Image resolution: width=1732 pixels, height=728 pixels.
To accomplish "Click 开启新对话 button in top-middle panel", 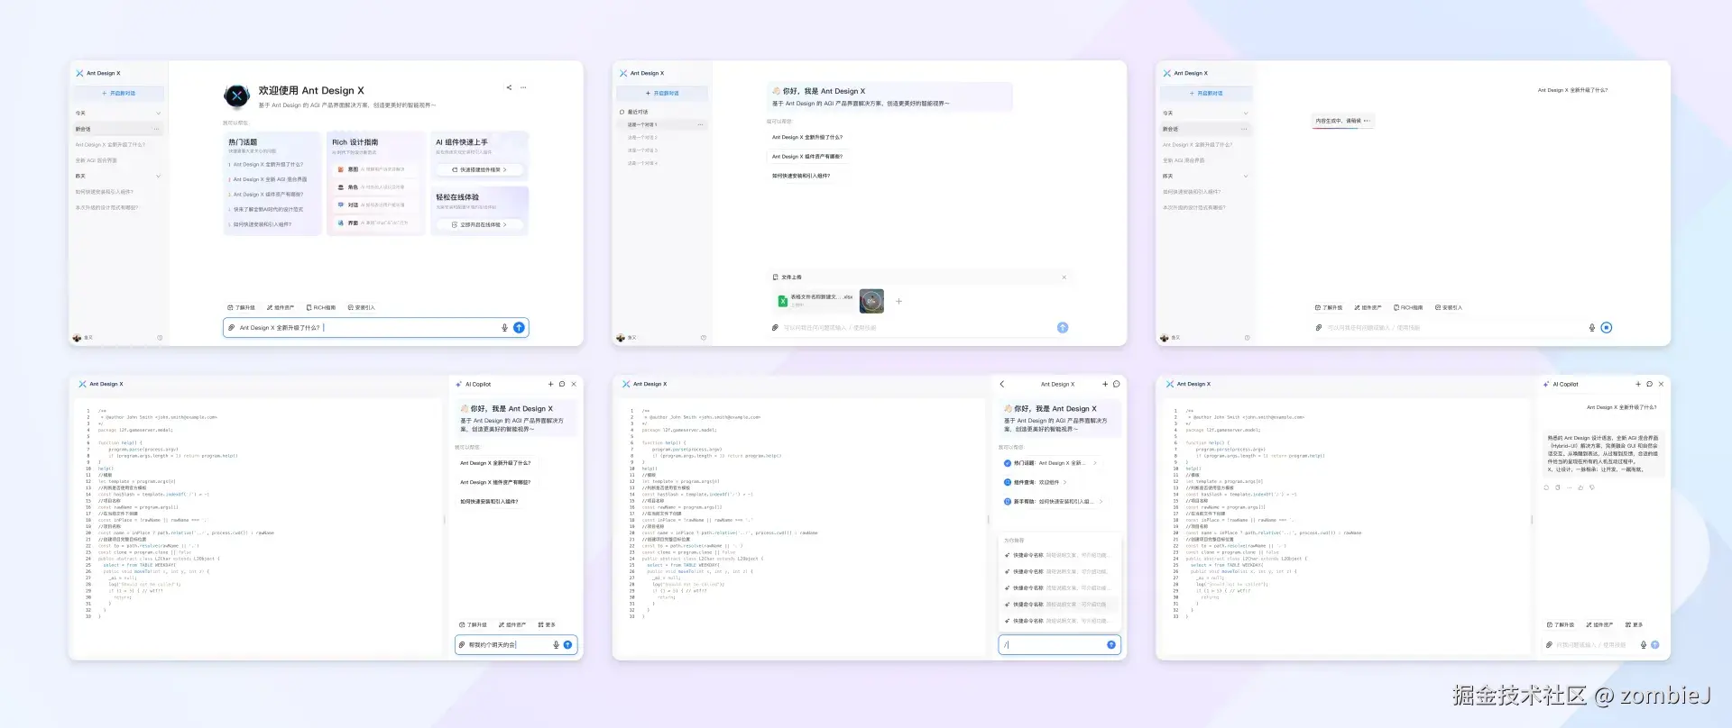I will [x=662, y=93].
